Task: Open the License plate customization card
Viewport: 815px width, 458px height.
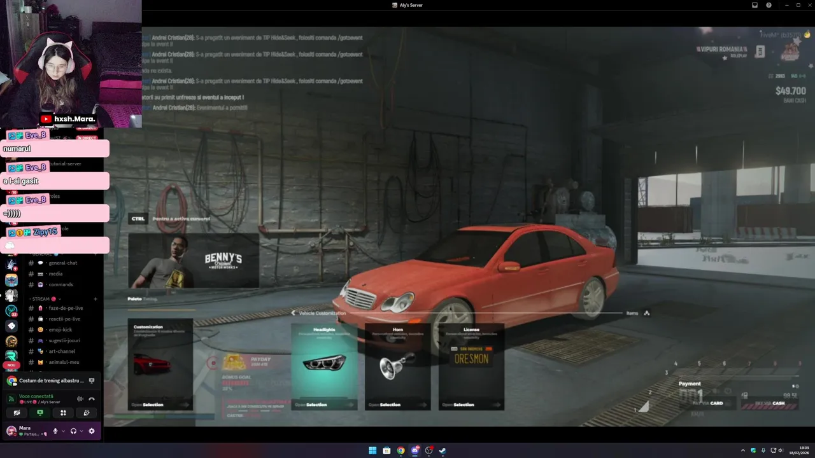Action: tap(471, 367)
